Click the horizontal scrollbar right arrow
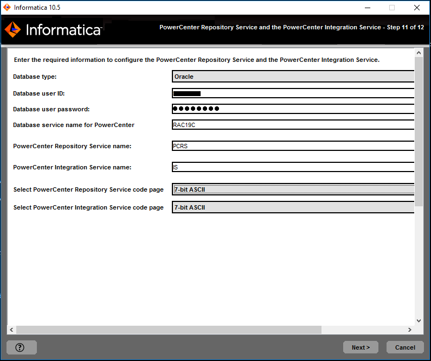The image size is (431, 361). (x=409, y=330)
